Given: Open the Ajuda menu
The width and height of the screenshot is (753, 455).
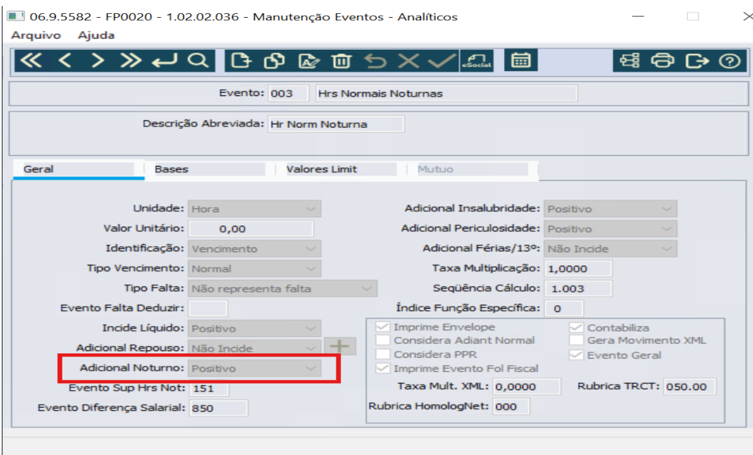Looking at the screenshot, I should pyautogui.click(x=96, y=35).
